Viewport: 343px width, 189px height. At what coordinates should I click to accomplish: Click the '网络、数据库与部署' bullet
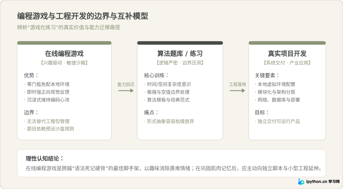[278, 100]
